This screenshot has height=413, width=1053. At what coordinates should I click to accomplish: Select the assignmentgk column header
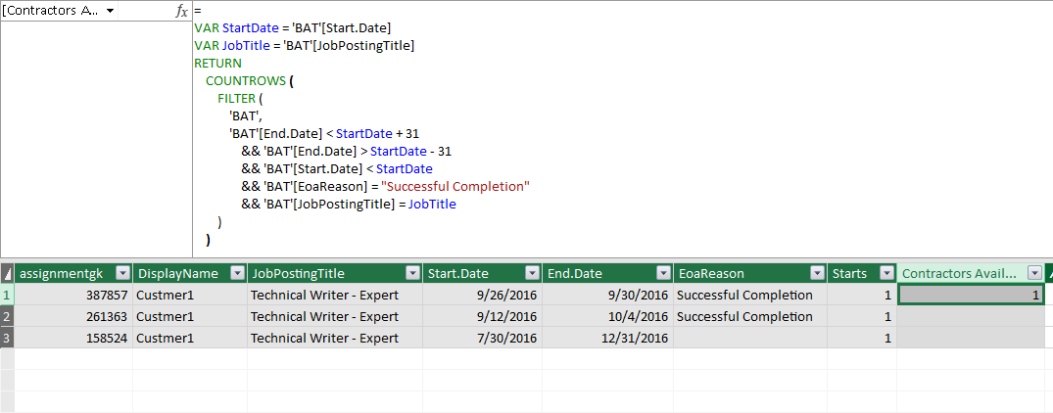tap(73, 273)
